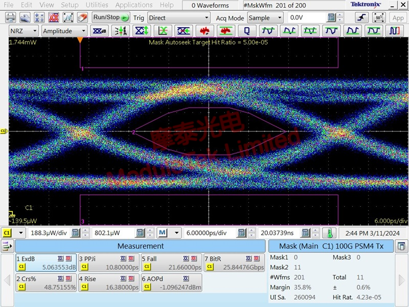Open the Trig source Direct dropdown
This screenshot has width=409, height=307.
(179, 18)
